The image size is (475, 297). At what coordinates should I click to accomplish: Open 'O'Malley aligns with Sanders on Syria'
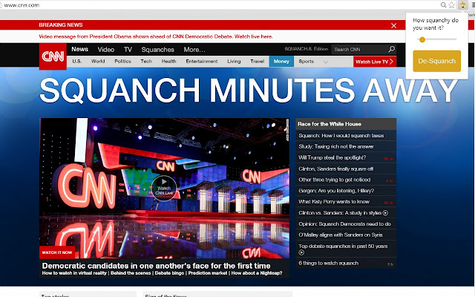(340, 235)
